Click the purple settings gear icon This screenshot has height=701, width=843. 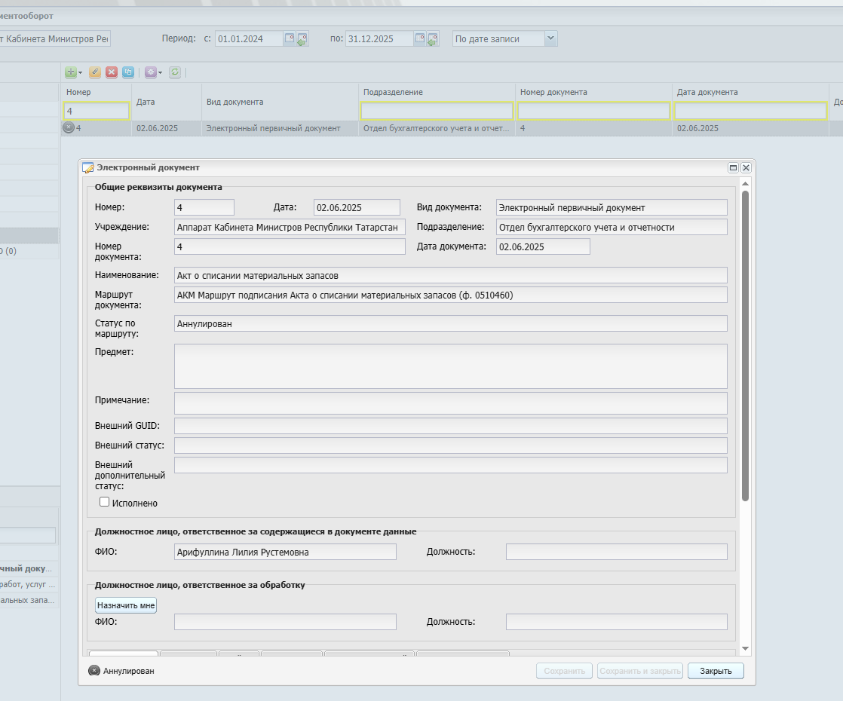pos(151,72)
